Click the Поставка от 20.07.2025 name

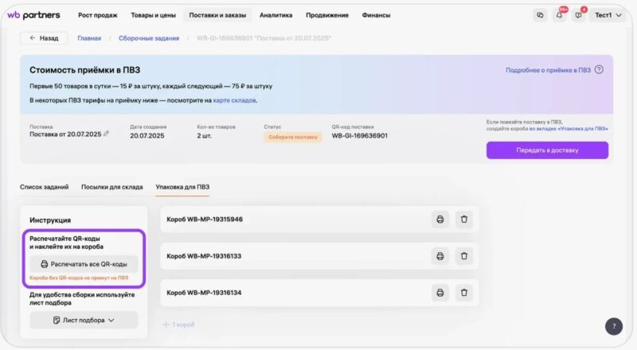coord(65,134)
